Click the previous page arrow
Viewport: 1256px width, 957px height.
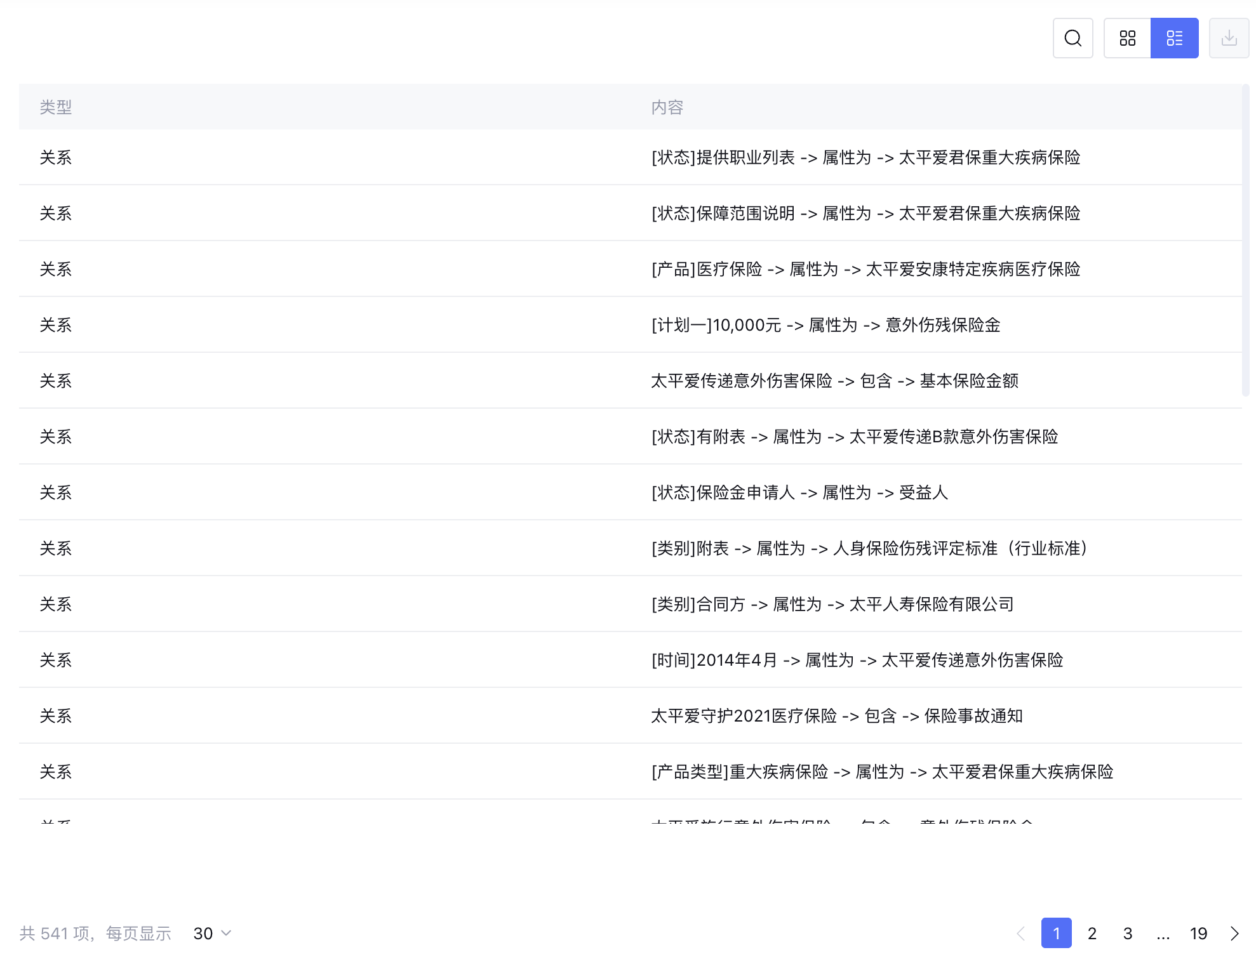point(1021,933)
